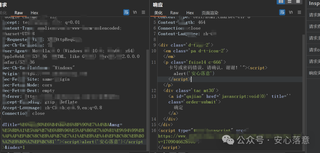
Task: Click the Sec-Fetch Mode: cors header line
Action: click(27, 85)
